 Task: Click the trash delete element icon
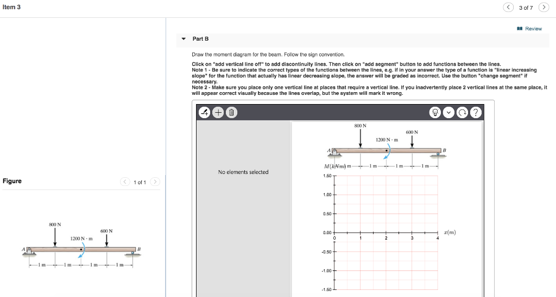231,113
